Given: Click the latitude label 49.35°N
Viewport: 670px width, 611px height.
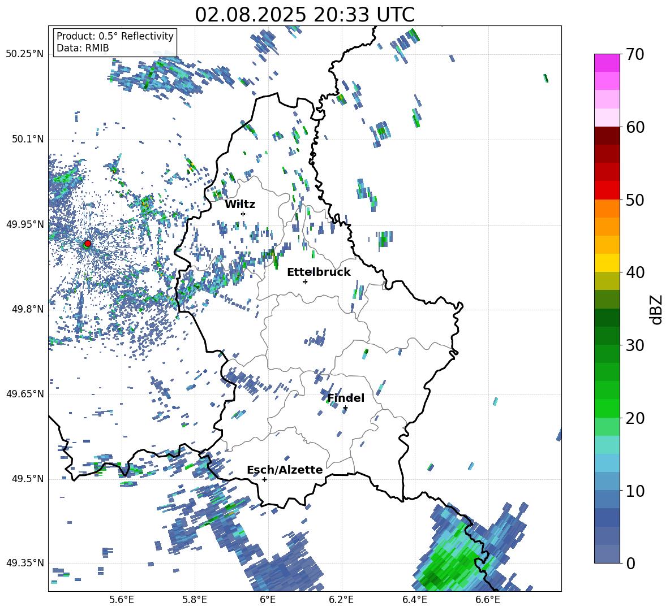Looking at the screenshot, I should click(24, 563).
